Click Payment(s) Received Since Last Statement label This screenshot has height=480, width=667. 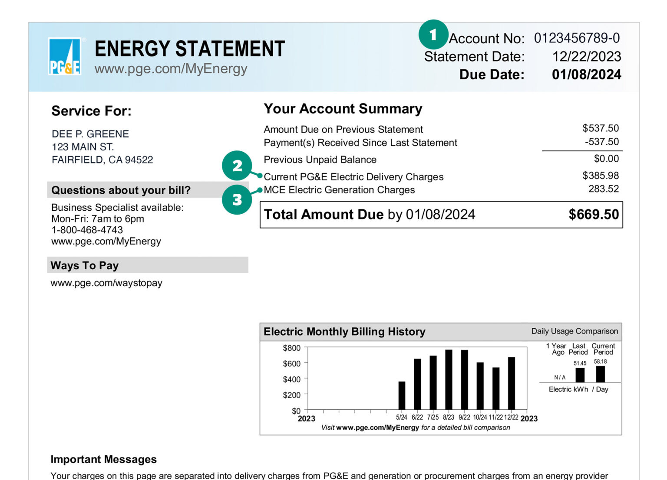coord(360,143)
